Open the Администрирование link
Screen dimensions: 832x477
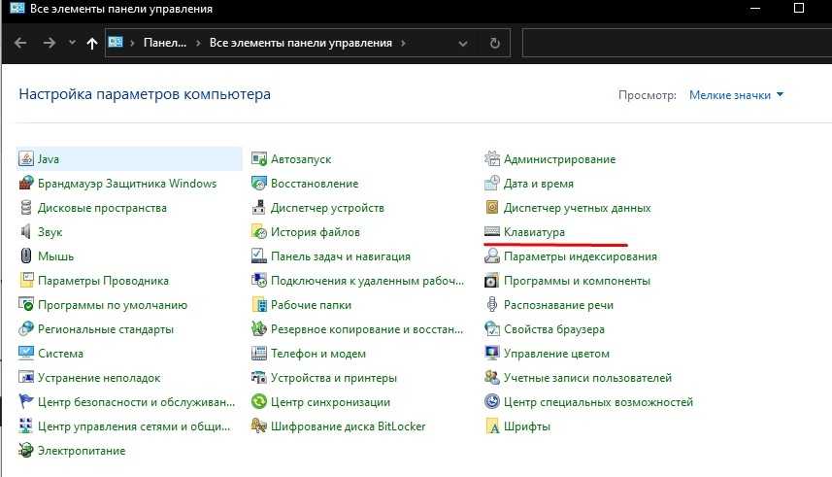[559, 159]
